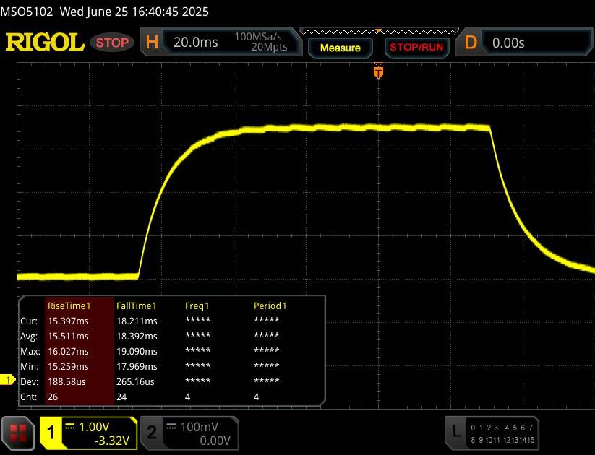Open the delay D 0.00s setting
Screen dimensions: 595x455
click(523, 42)
